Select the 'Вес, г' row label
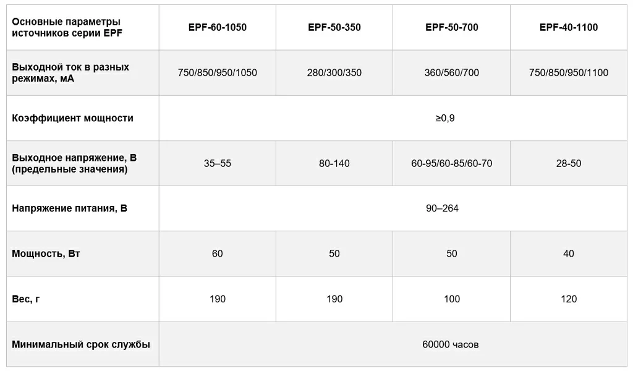This screenshot has width=633, height=371. [x=26, y=299]
